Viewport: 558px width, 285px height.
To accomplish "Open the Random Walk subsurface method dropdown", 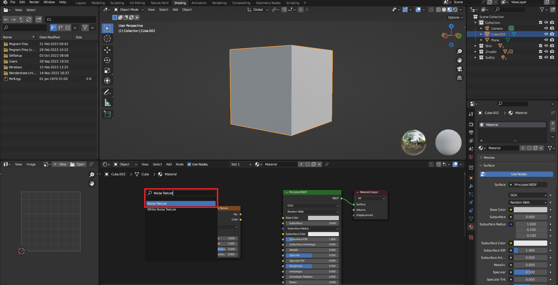I will [x=528, y=202].
